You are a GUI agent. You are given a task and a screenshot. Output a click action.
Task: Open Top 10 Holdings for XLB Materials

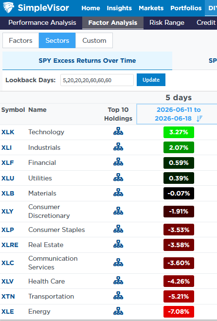click(x=118, y=193)
